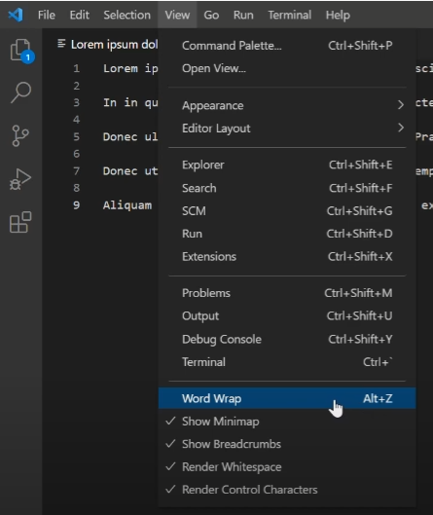
Task: Open the File menu
Action: [47, 15]
